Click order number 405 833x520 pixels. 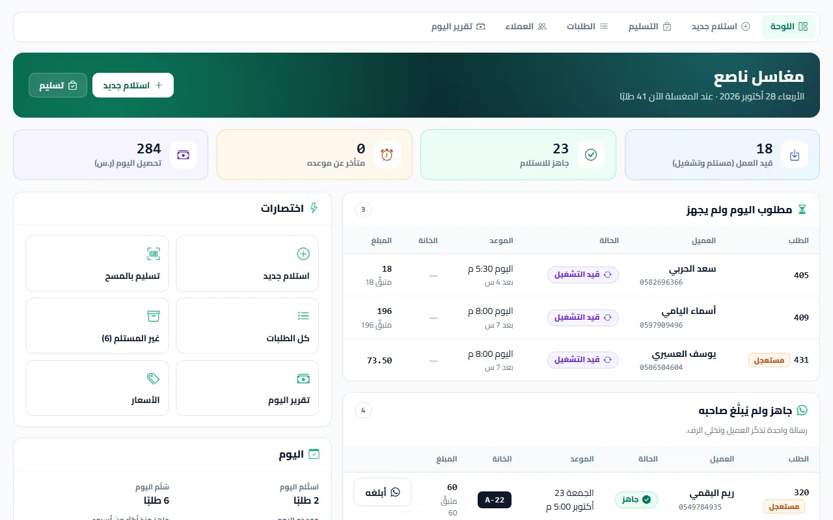click(x=801, y=275)
